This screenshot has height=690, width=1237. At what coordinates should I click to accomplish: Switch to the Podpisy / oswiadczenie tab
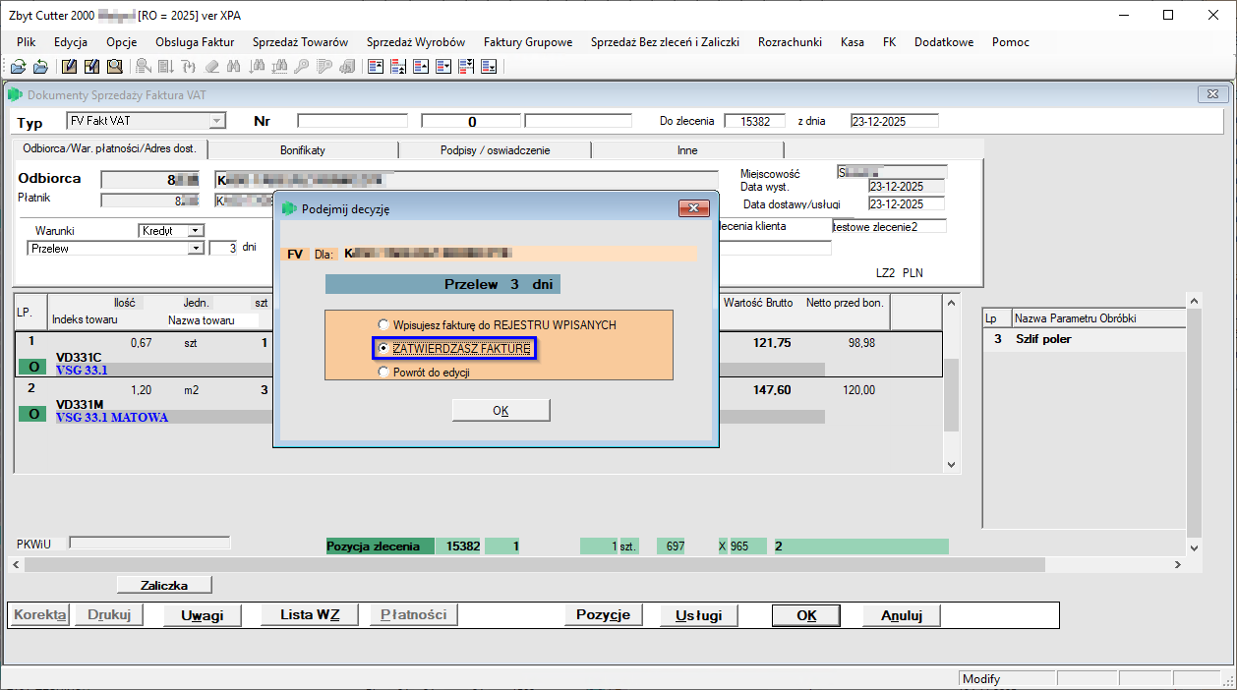(x=495, y=150)
